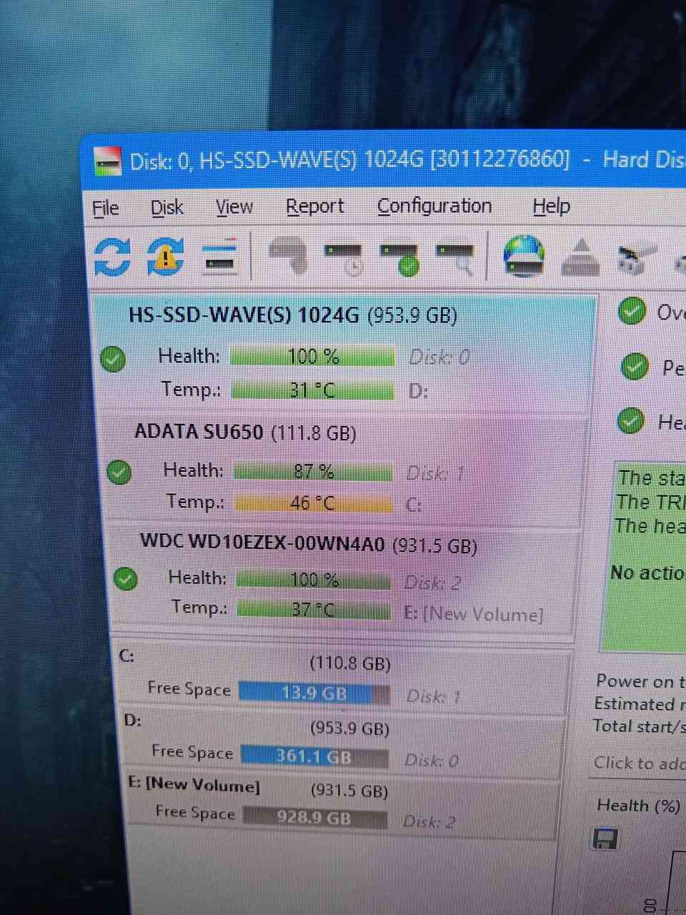Click the "Click to add" comment field
Viewport: 686px width, 915px height.
639,763
